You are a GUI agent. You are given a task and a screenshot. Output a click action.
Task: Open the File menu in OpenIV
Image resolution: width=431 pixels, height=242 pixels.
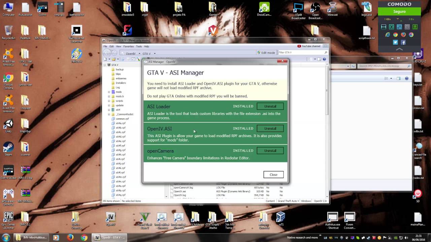click(105, 46)
